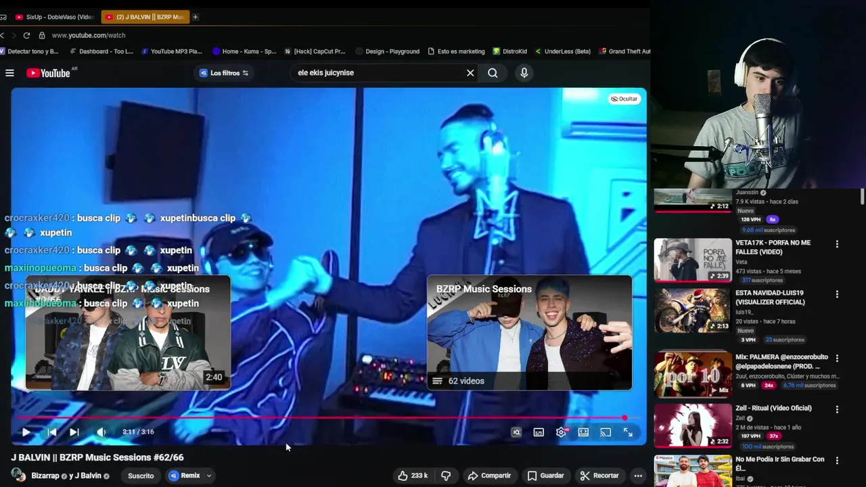Image resolution: width=866 pixels, height=487 pixels.
Task: Switch to the SixUp - DobleVaso browser tab
Action: (54, 17)
